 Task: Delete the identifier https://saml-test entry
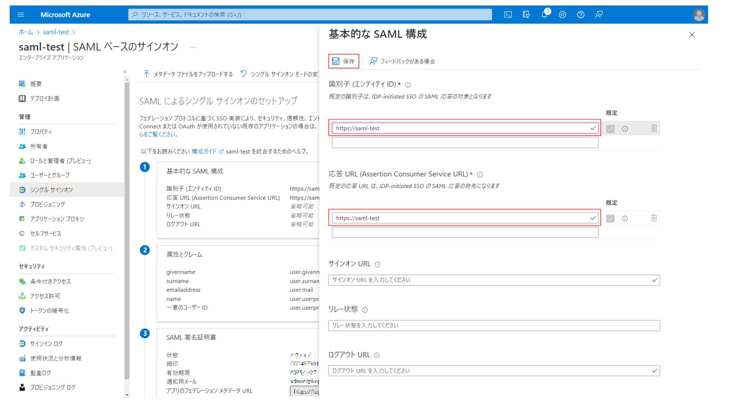coord(653,128)
